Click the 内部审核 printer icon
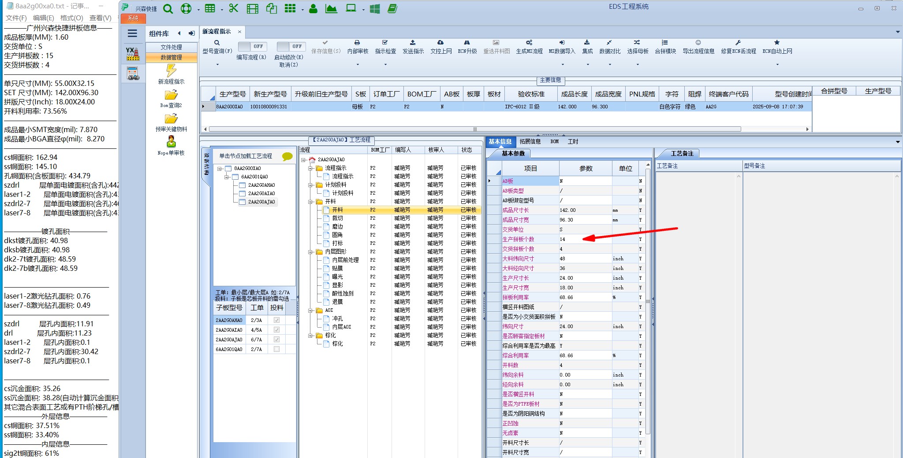Image resolution: width=903 pixels, height=458 pixels. click(357, 43)
